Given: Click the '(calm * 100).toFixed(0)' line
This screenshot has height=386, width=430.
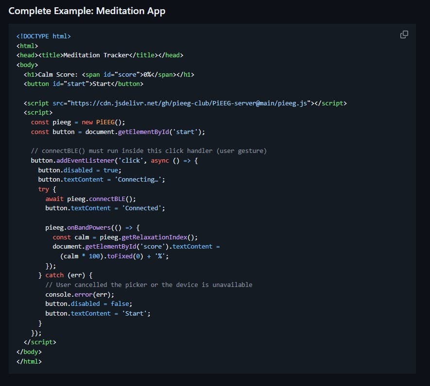Looking at the screenshot, I should point(114,256).
